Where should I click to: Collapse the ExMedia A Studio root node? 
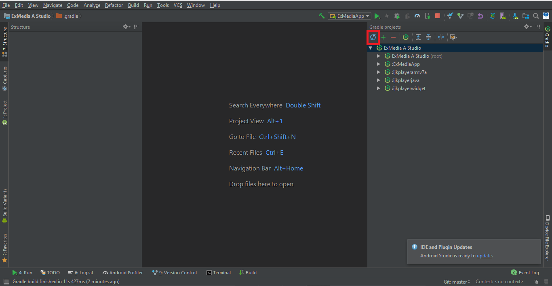point(371,48)
